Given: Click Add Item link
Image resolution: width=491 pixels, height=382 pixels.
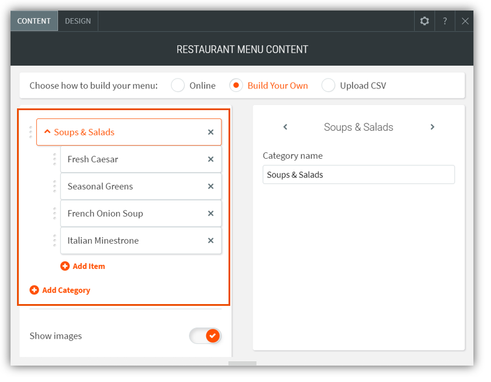Looking at the screenshot, I should pyautogui.click(x=83, y=266).
